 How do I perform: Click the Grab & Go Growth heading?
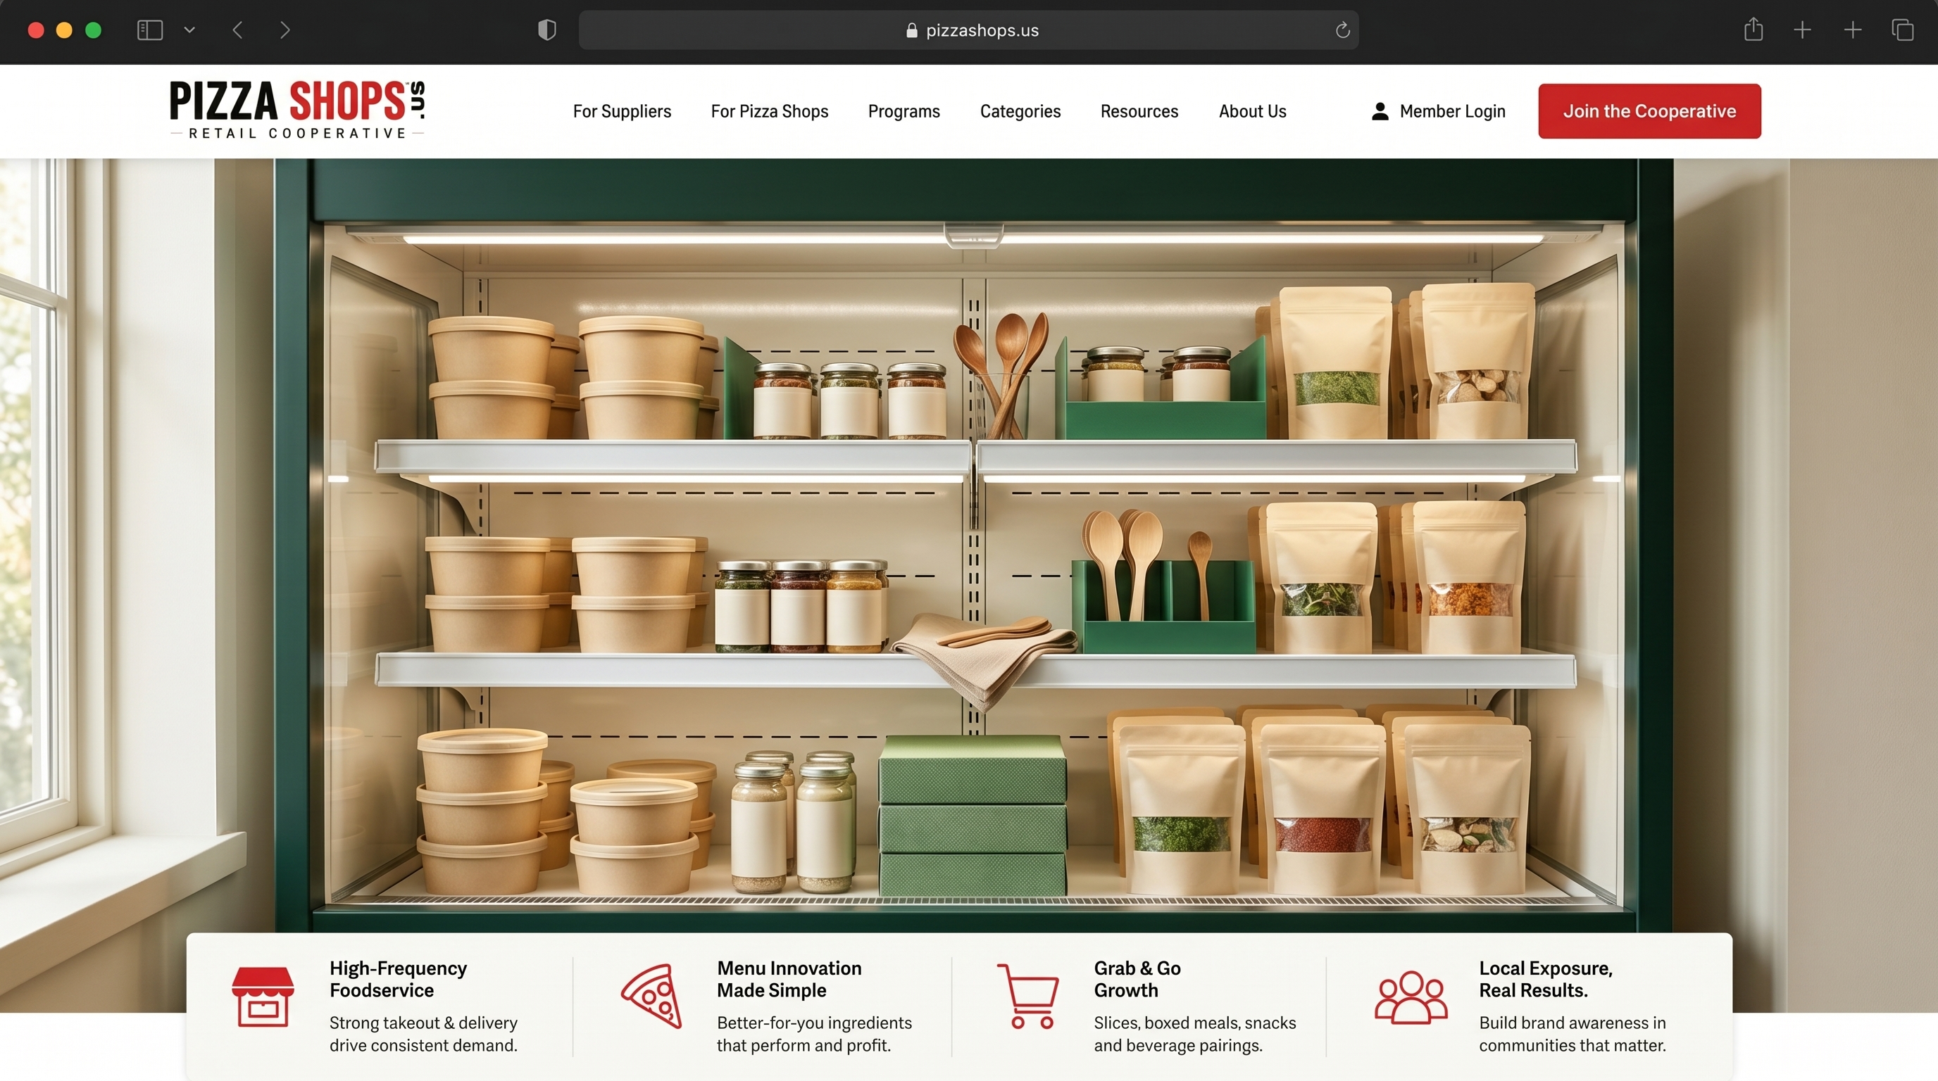tap(1137, 979)
